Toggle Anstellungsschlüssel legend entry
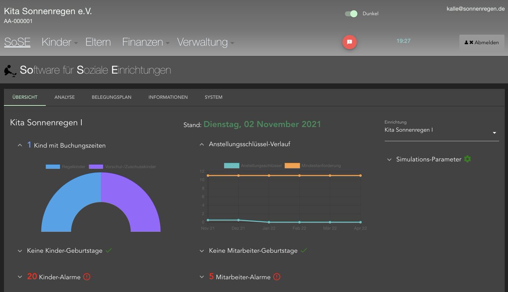Viewport: 508px width, 292px height. click(x=253, y=165)
